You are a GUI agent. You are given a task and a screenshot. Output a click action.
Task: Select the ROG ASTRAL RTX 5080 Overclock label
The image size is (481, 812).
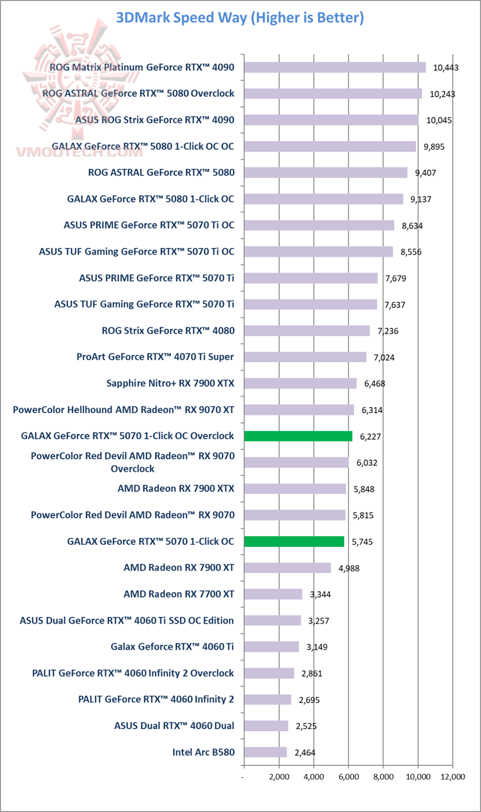pos(138,94)
